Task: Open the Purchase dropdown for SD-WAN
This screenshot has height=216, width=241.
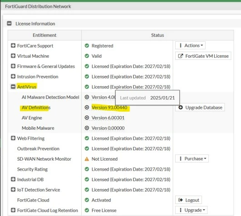Action: (x=192, y=158)
